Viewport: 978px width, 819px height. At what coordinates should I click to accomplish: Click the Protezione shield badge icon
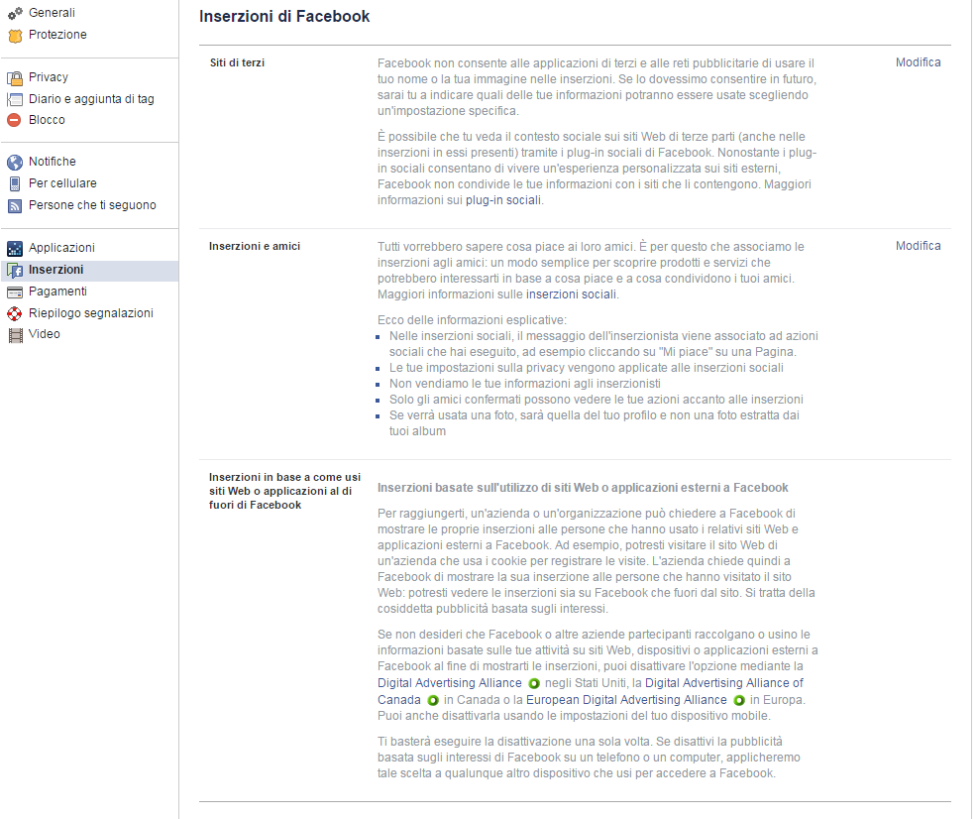pos(15,36)
